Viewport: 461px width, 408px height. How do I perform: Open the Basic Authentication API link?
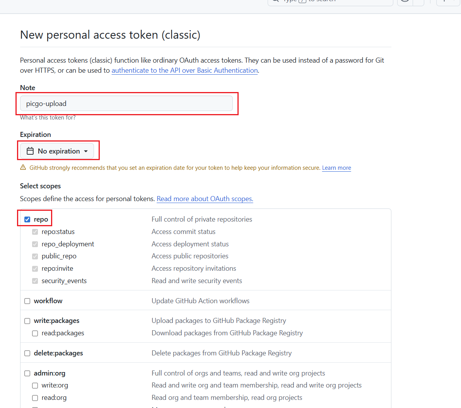tap(184, 70)
